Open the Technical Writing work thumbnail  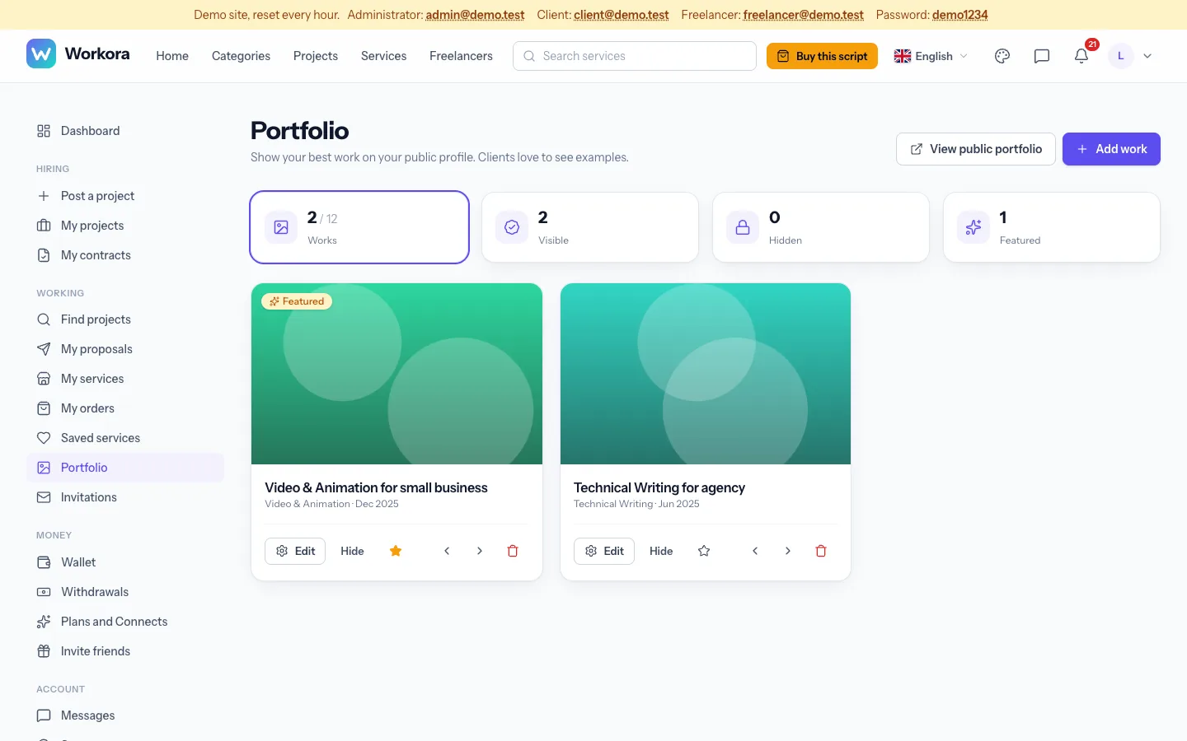[706, 374]
